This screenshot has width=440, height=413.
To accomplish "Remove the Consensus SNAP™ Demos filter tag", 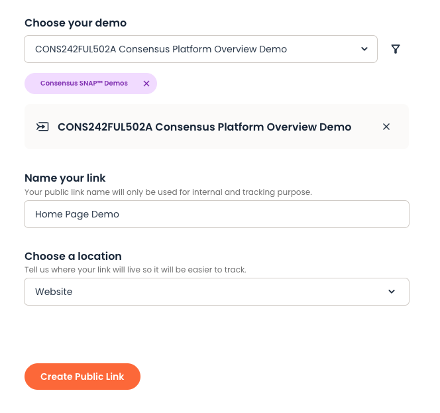I will tap(146, 84).
